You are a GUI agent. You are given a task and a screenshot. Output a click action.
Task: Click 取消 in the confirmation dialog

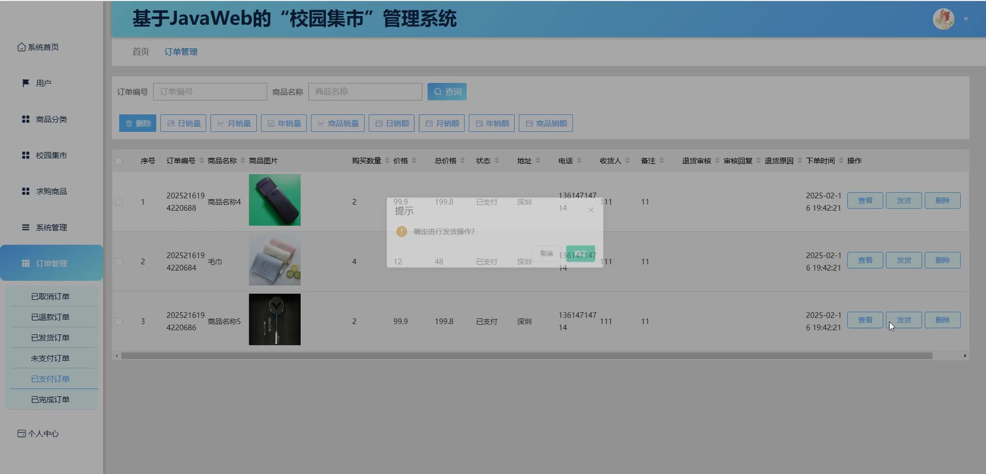click(x=546, y=253)
